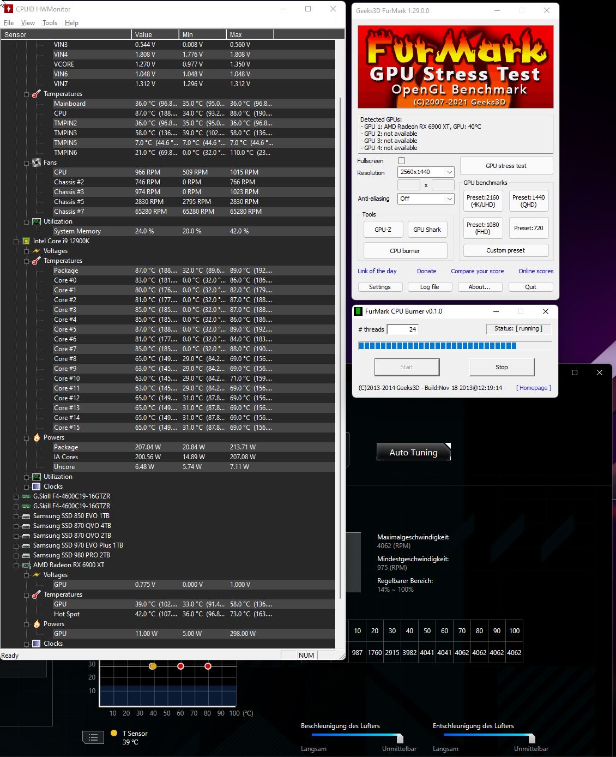Open the View menu in HWMonitor
The image size is (616, 757).
(28, 23)
